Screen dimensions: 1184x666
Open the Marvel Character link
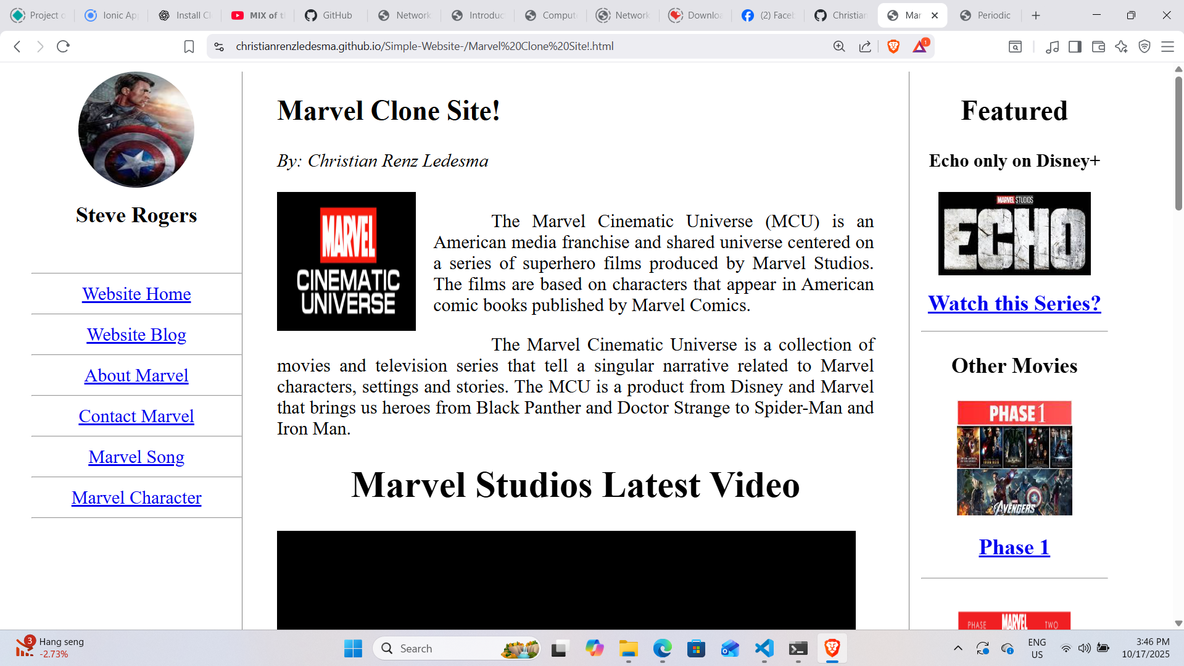pyautogui.click(x=136, y=497)
